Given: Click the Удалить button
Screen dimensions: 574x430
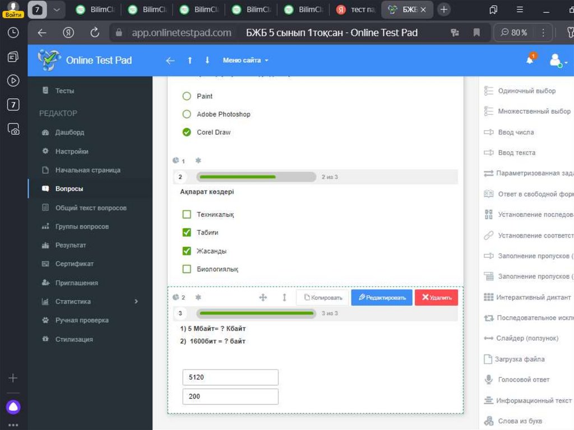Looking at the screenshot, I should pyautogui.click(x=436, y=297).
